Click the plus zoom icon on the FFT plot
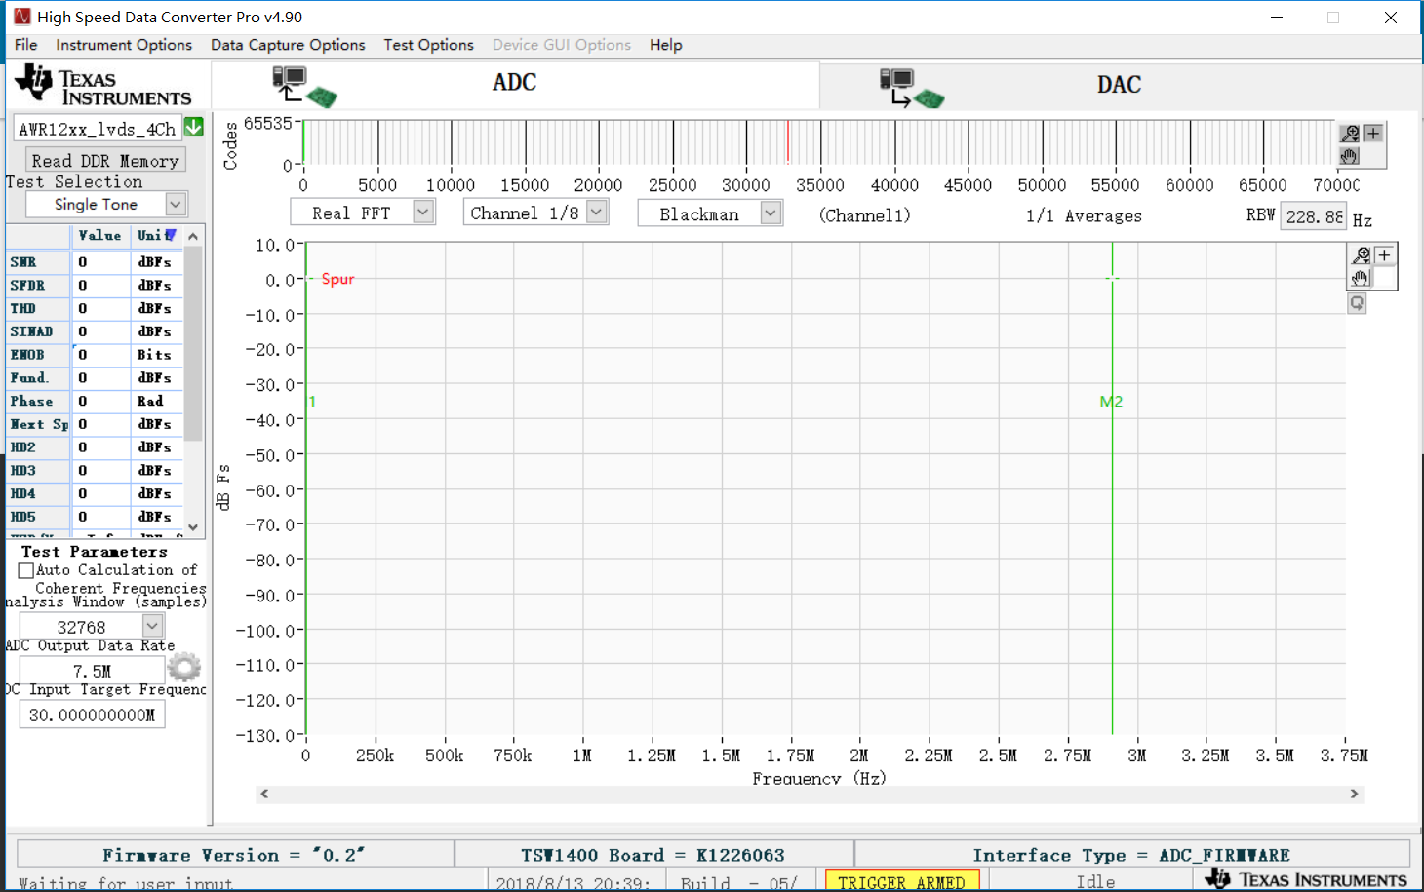This screenshot has width=1424, height=892. pos(1384,254)
